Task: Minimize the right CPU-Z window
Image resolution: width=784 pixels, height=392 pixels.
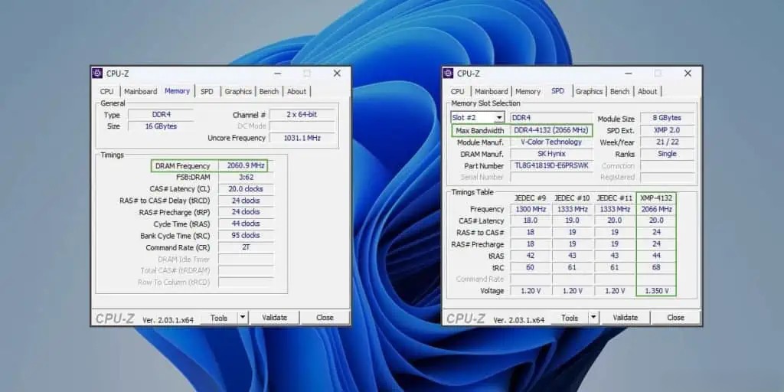Action: point(628,73)
